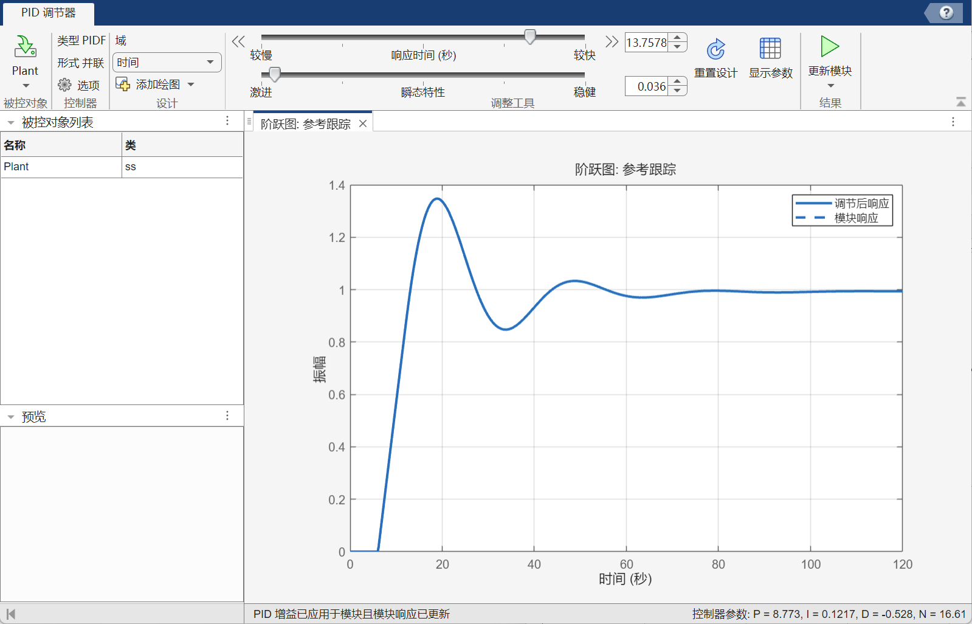Viewport: 972px width, 624px height.
Task: Collapse the 预览 panel
Action: pos(11,417)
